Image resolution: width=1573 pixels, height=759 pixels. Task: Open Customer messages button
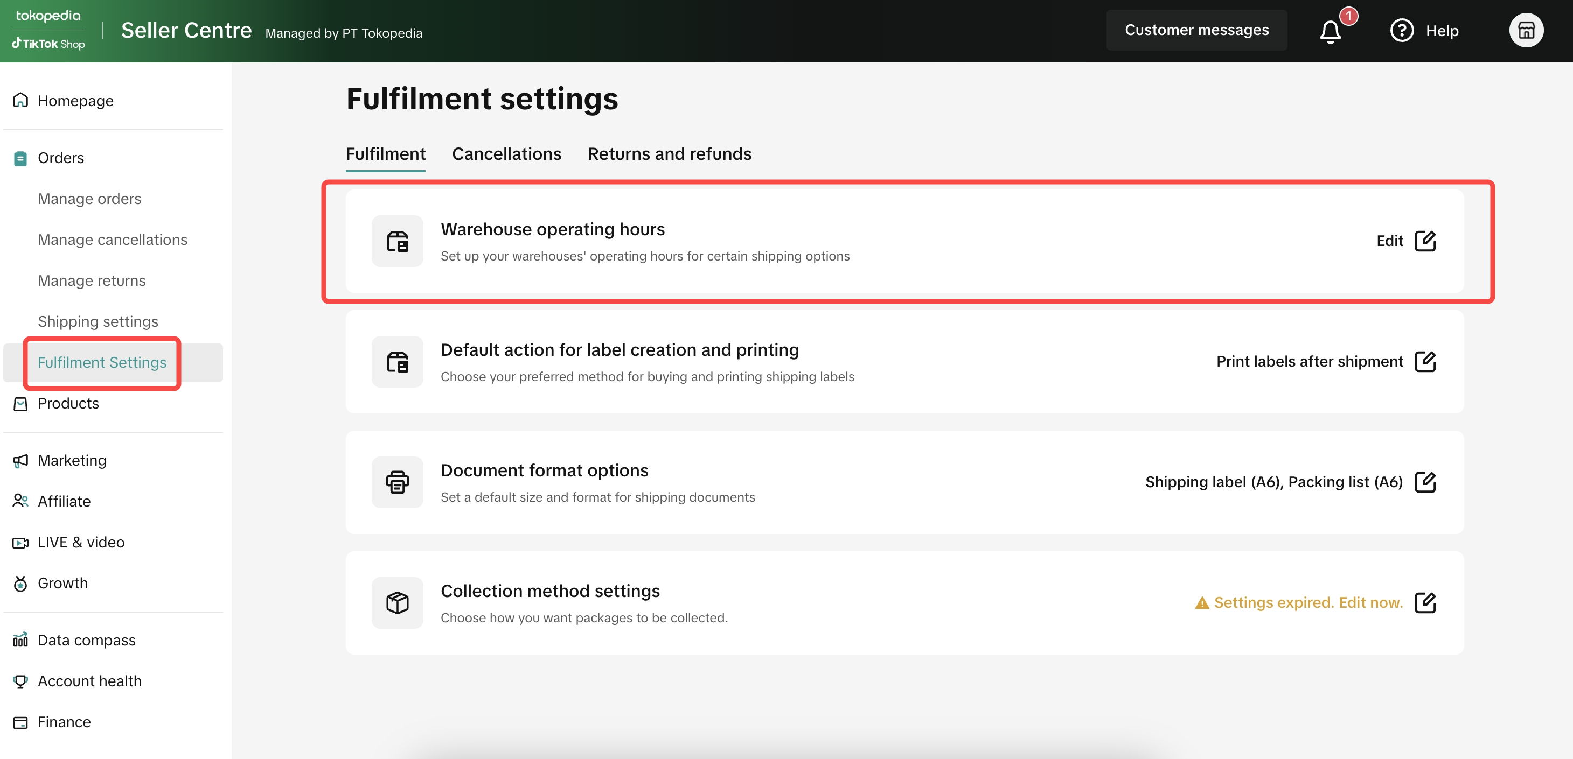[x=1196, y=30]
